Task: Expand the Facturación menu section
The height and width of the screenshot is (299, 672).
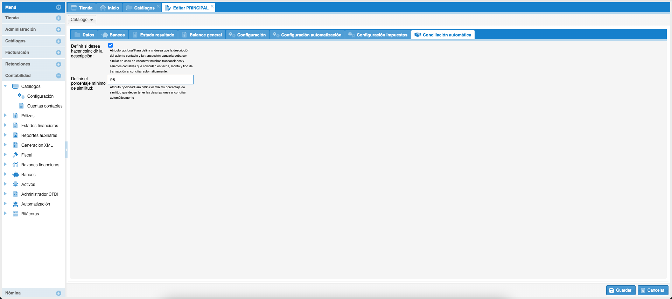Action: [x=58, y=53]
